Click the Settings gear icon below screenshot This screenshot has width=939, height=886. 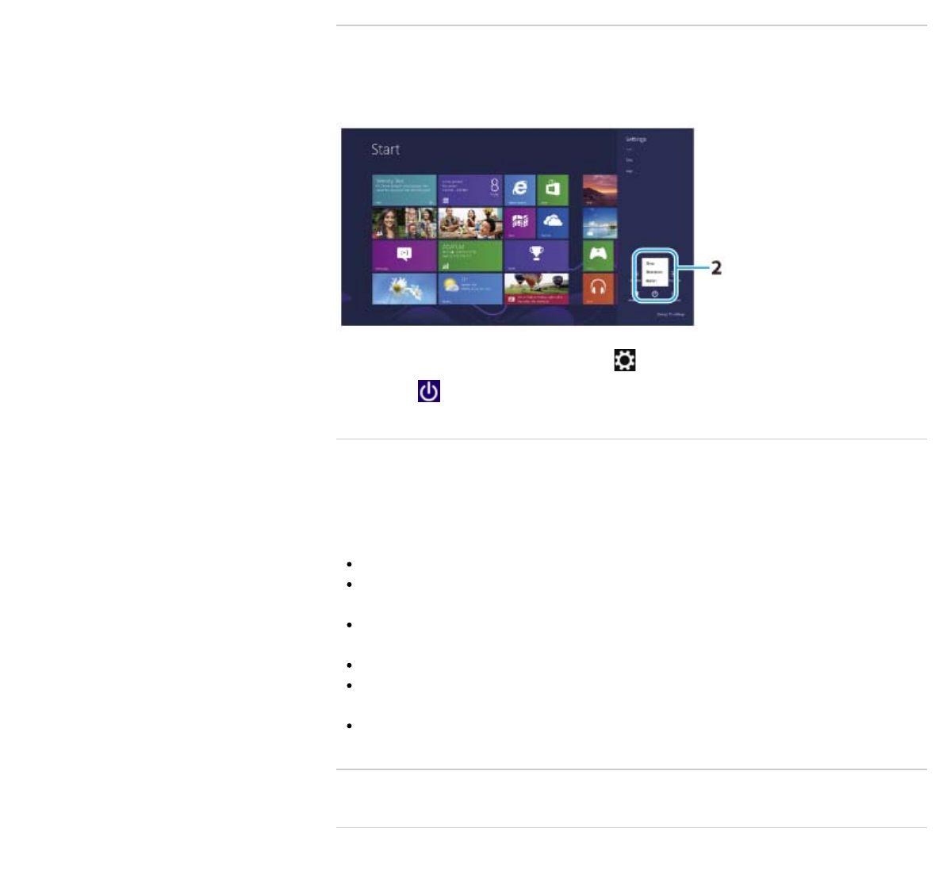point(625,360)
